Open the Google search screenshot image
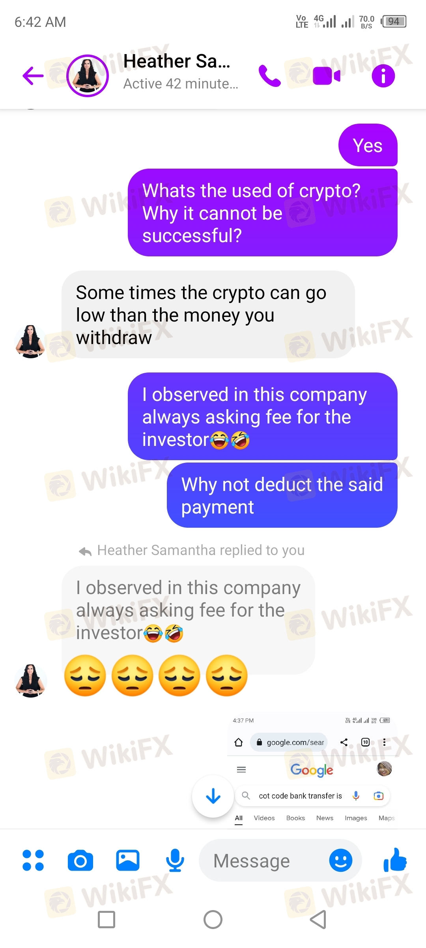This screenshot has width=426, height=948. tap(312, 769)
